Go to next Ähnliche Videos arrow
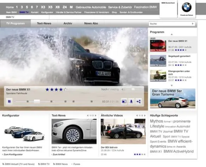Image resolution: width=206 pixels, height=167 pixels. pyautogui.click(x=145, y=115)
